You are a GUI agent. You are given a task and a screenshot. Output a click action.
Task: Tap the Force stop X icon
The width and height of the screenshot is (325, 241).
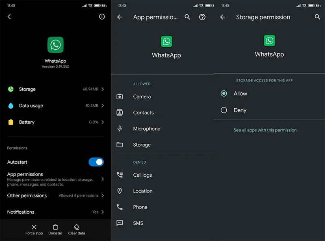pos(34,227)
